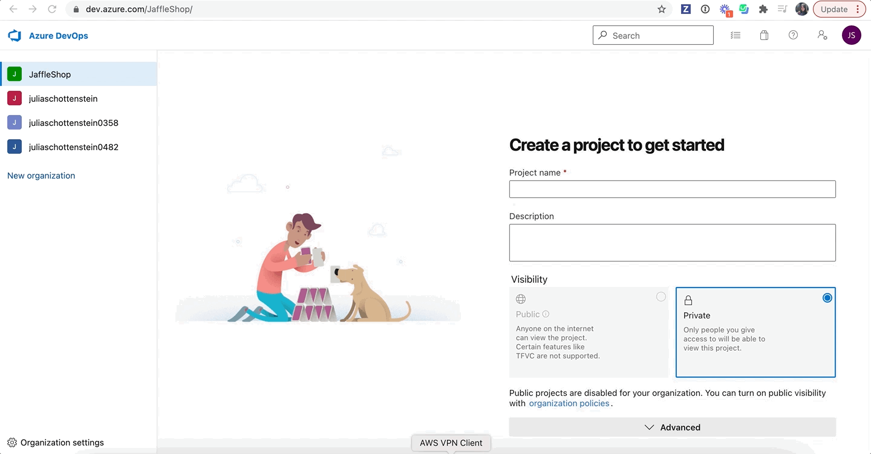Click the Public info tooltip icon

[546, 314]
